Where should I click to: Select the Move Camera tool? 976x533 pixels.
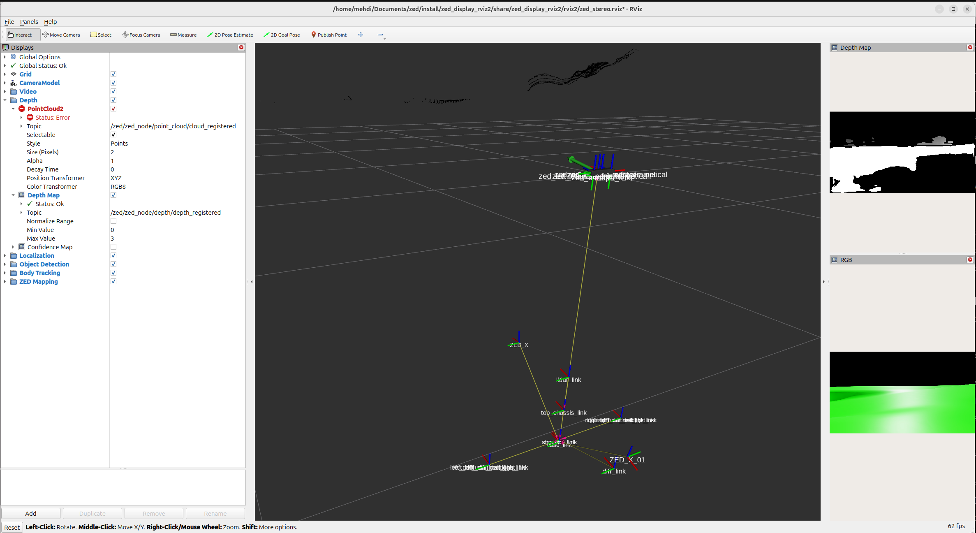tap(61, 35)
